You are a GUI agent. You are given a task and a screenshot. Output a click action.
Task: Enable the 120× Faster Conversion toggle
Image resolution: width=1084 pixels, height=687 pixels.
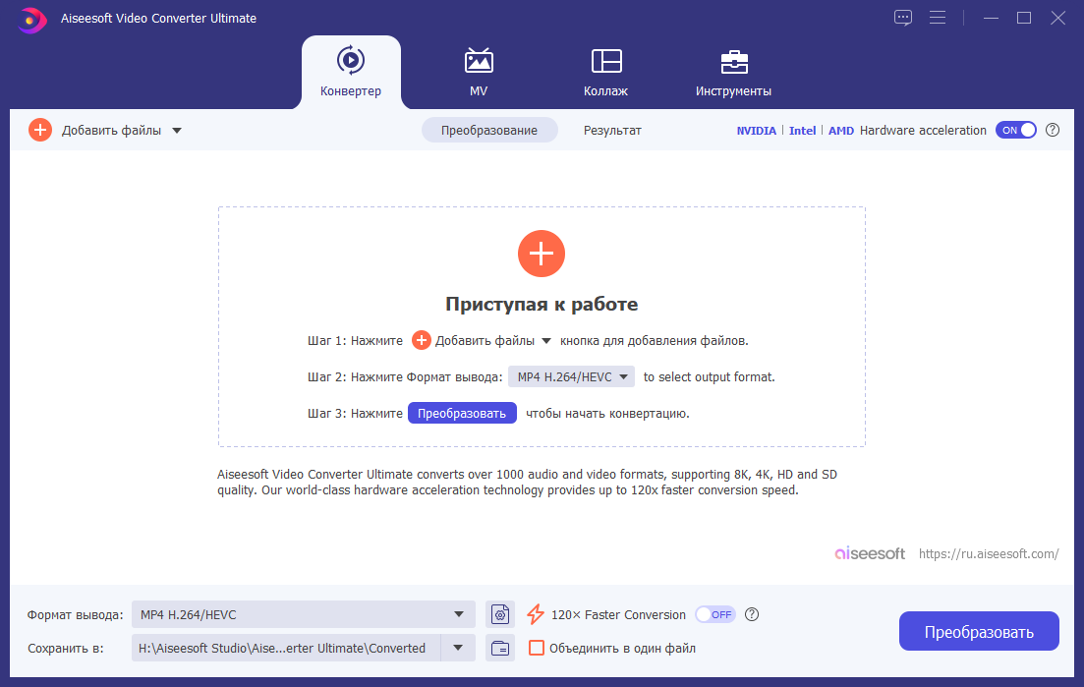pyautogui.click(x=714, y=614)
